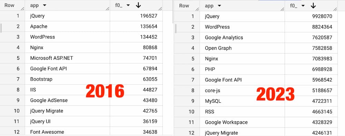Click f0_ column resize handle in 2023 table
The image size is (345, 136).
coord(335,9)
